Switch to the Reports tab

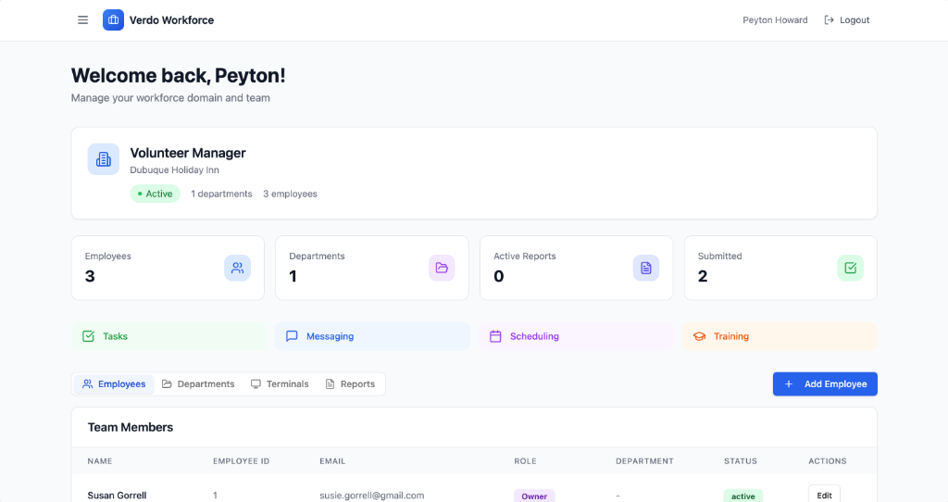pyautogui.click(x=350, y=384)
